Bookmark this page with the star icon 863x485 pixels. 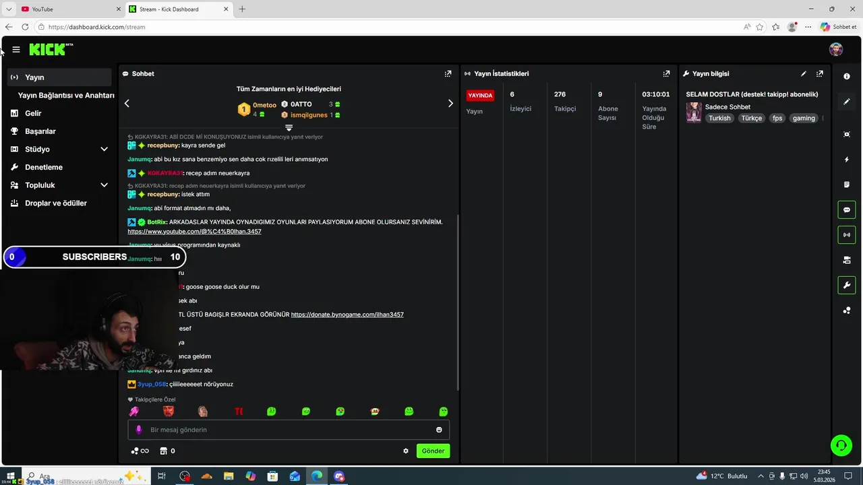760,27
